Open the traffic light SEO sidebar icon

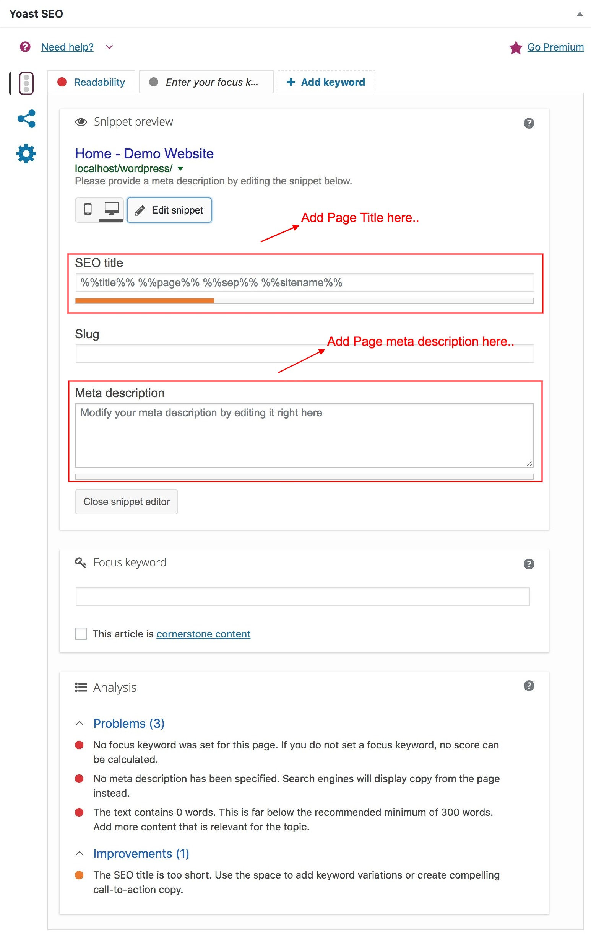(x=26, y=83)
